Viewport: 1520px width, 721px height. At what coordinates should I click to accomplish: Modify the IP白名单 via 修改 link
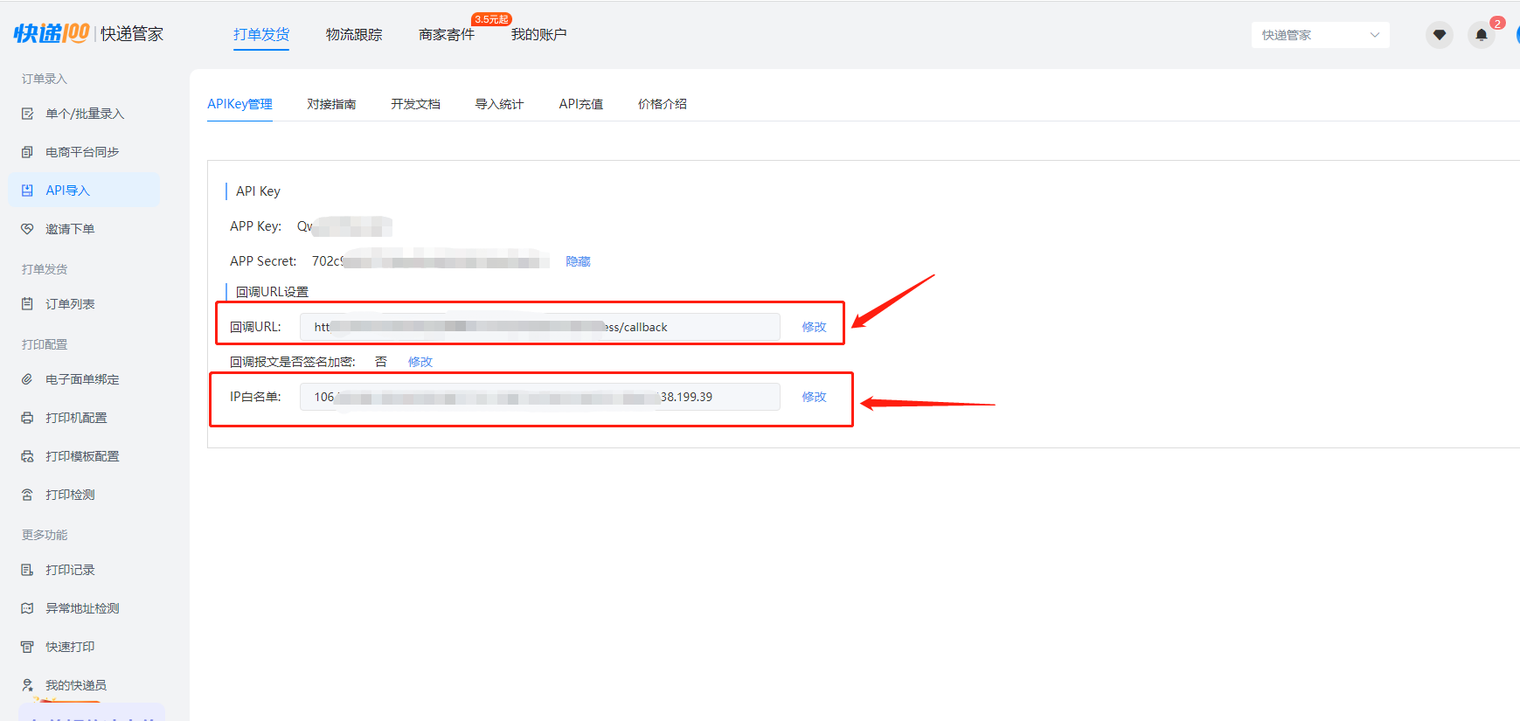point(814,397)
